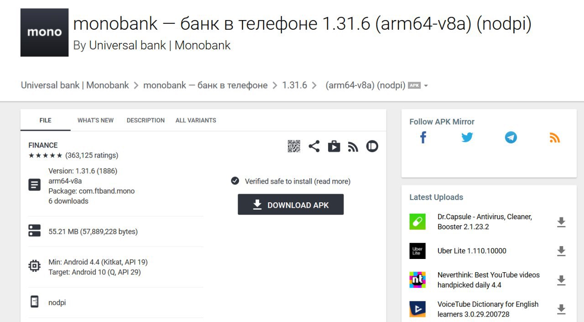Follow APK Mirror on Facebook
Image resolution: width=584 pixels, height=322 pixels.
tap(423, 137)
